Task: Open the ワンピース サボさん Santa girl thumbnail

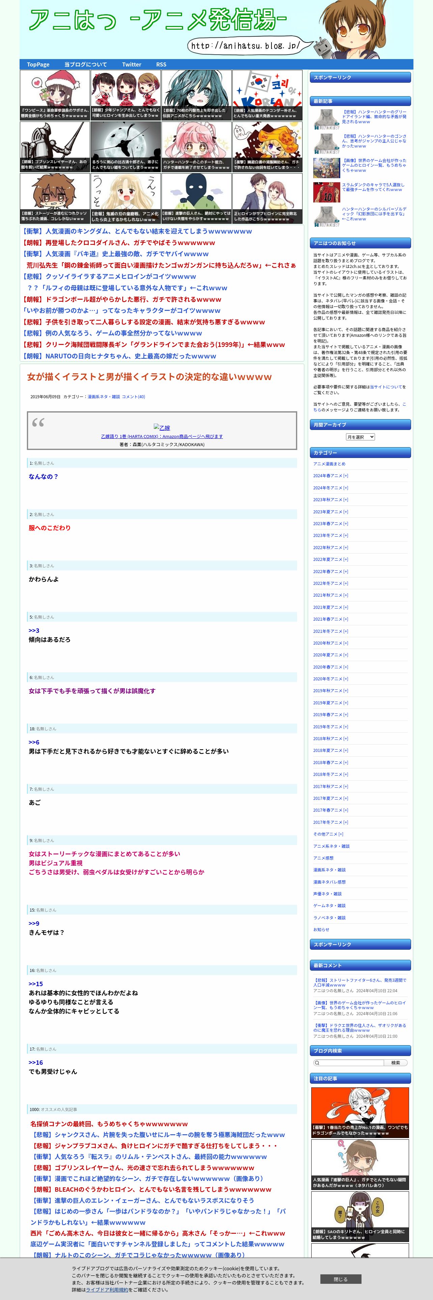Action: (55, 96)
